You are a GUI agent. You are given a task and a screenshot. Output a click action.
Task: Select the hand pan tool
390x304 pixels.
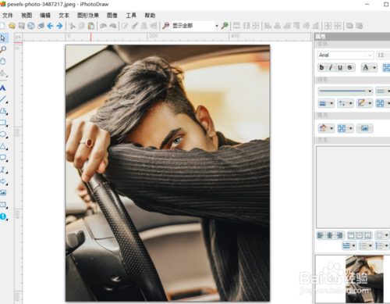tap(3, 62)
